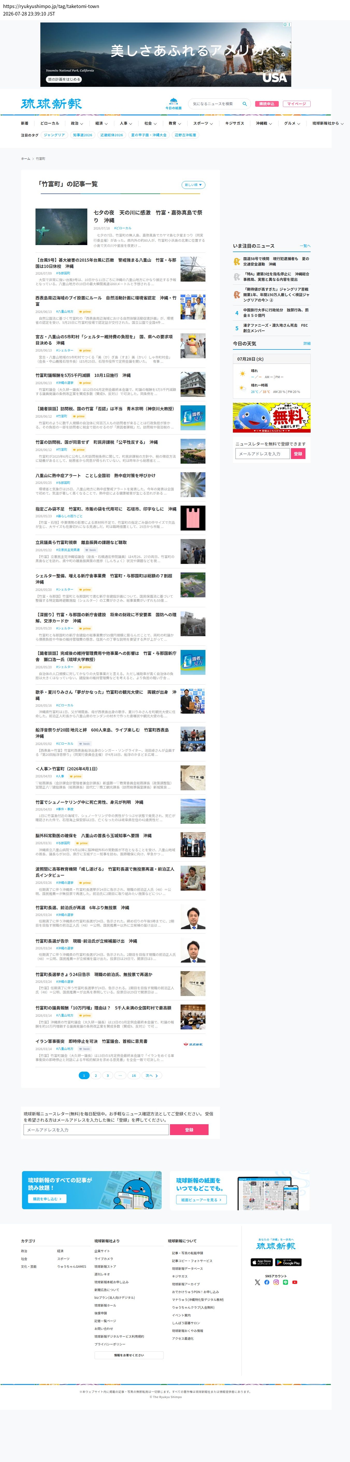Open Visit The USA advertisement banner
This screenshot has height=1462, width=350.
click(x=166, y=54)
